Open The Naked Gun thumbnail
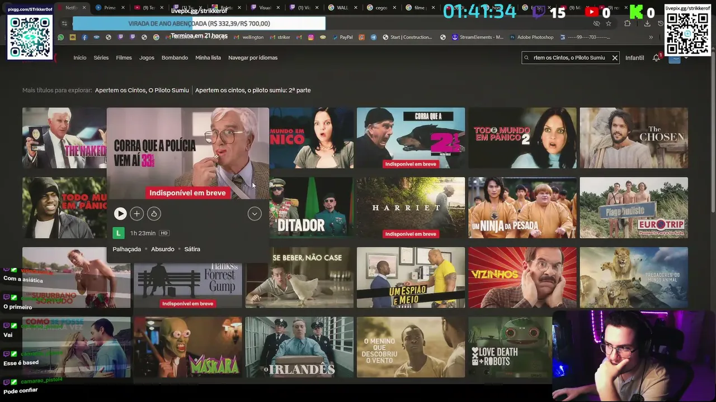This screenshot has width=716, height=402. (x=64, y=138)
